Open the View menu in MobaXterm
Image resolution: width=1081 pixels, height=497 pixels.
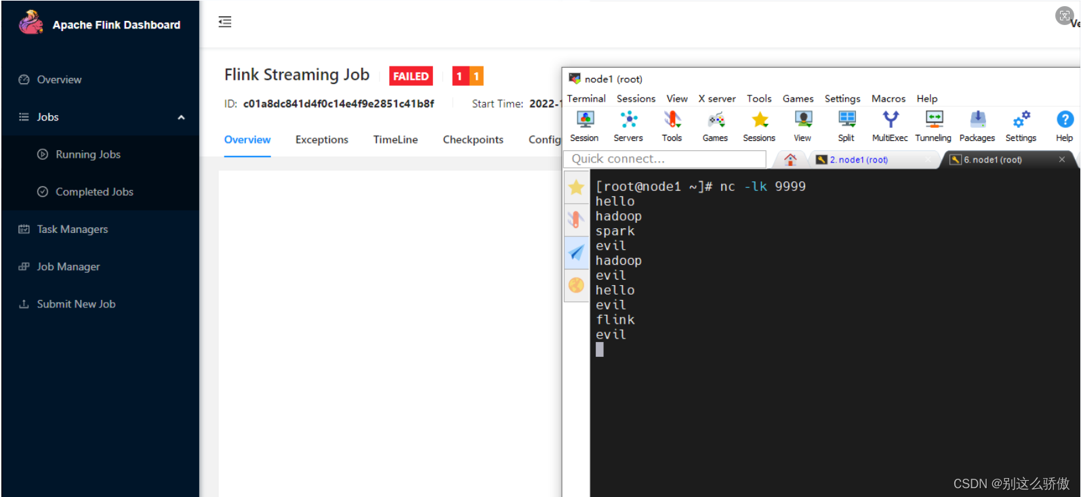pos(677,99)
